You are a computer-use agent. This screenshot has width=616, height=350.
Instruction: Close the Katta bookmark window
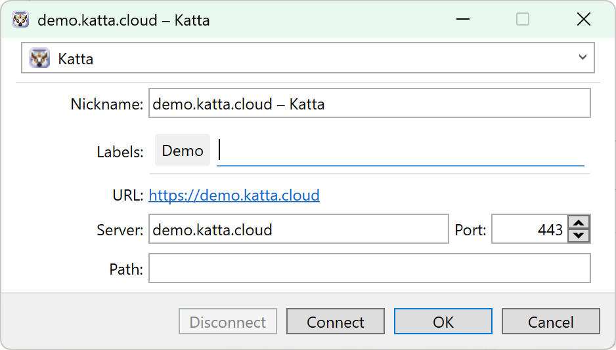pyautogui.click(x=583, y=19)
